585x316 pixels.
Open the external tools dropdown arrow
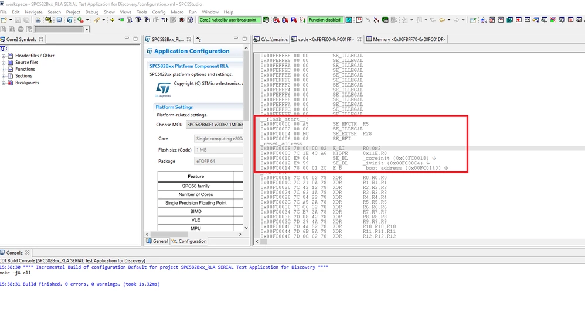click(x=103, y=20)
